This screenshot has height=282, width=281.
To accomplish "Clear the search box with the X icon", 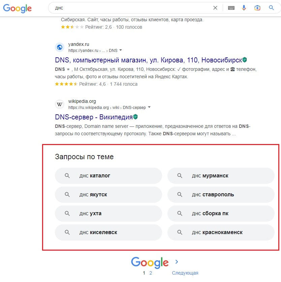I will click(x=215, y=8).
